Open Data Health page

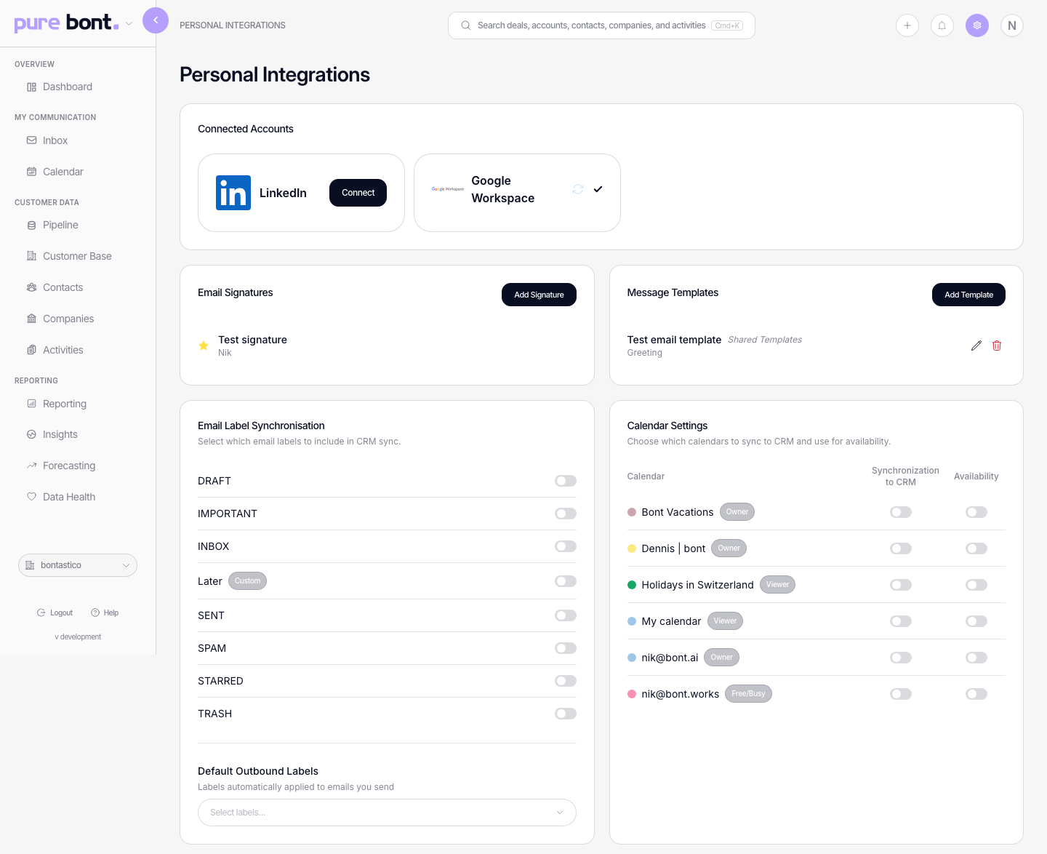[x=69, y=497]
